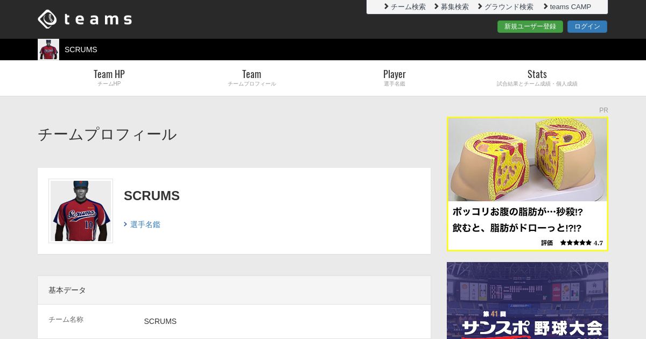The height and width of the screenshot is (339, 646).
Task: Open the Team HP tab
Action: pyautogui.click(x=109, y=77)
